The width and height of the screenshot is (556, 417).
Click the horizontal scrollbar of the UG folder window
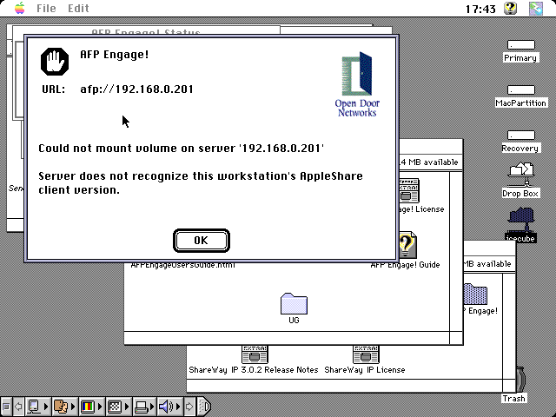(x=287, y=338)
